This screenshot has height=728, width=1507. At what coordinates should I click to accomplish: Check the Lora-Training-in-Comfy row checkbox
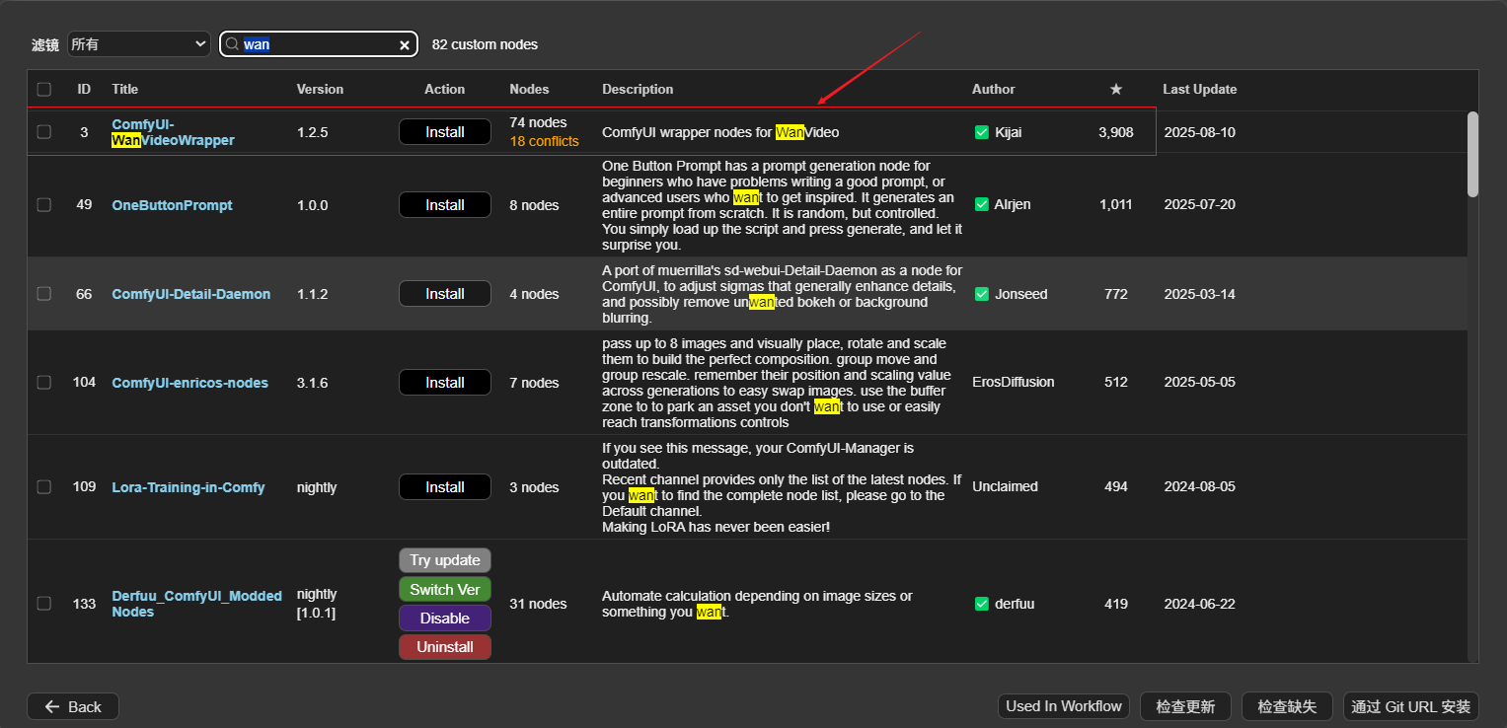tap(43, 487)
